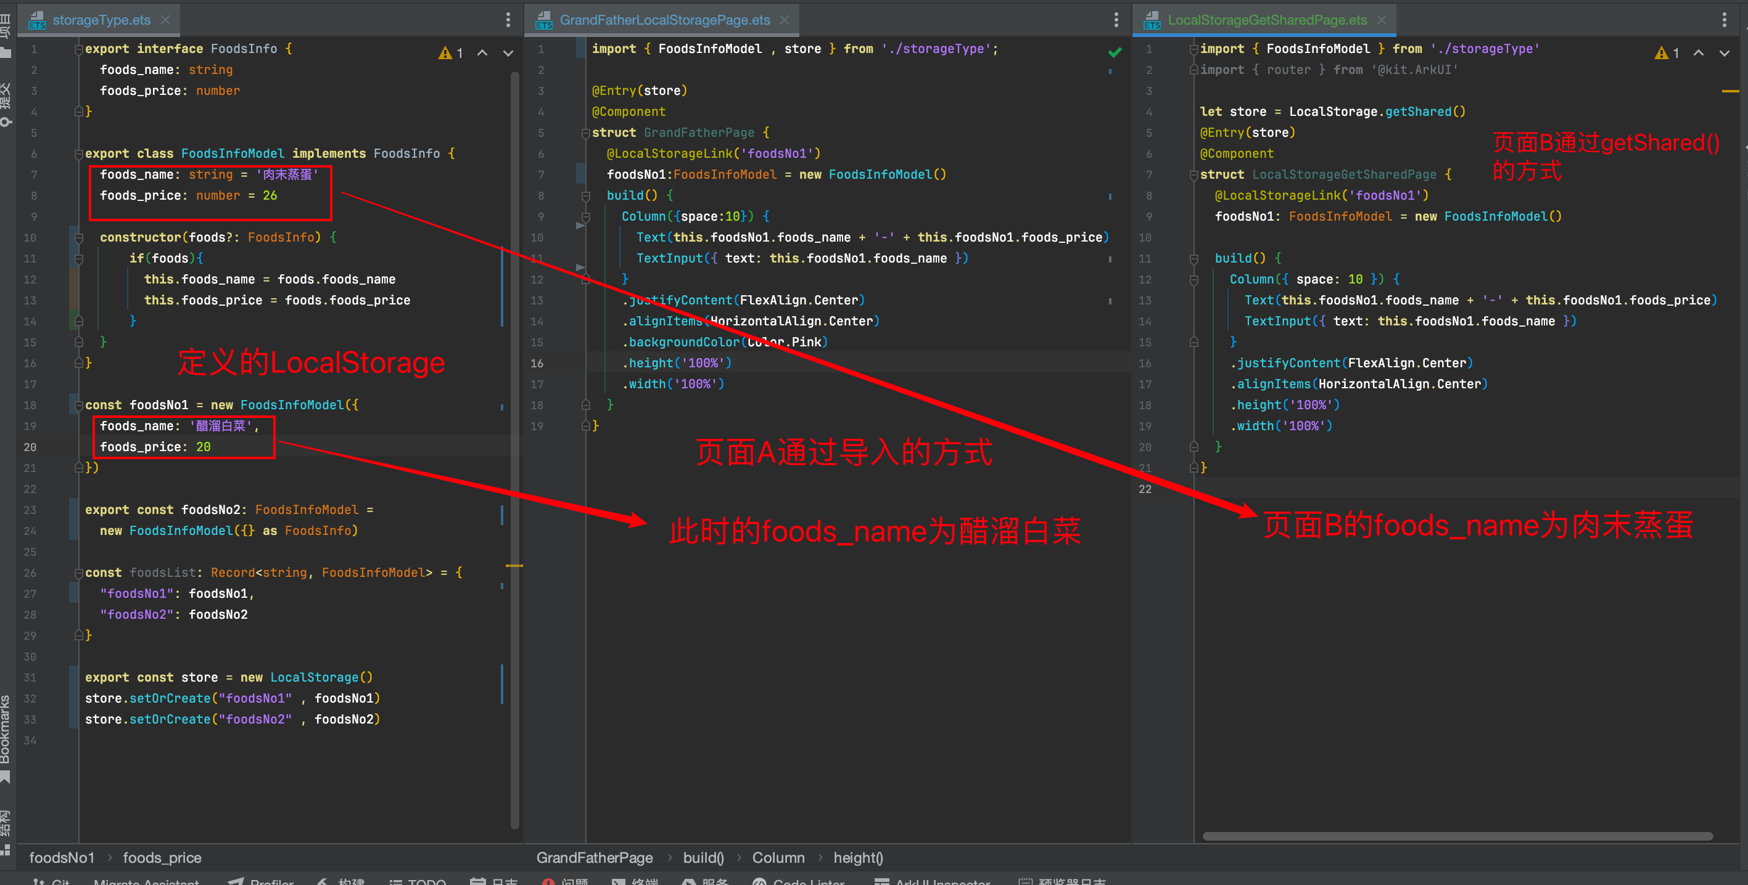The width and height of the screenshot is (1748, 885).
Task: Click green checkmark inspection status in GrandFatherLocalStoragePage
Action: pos(1115,52)
